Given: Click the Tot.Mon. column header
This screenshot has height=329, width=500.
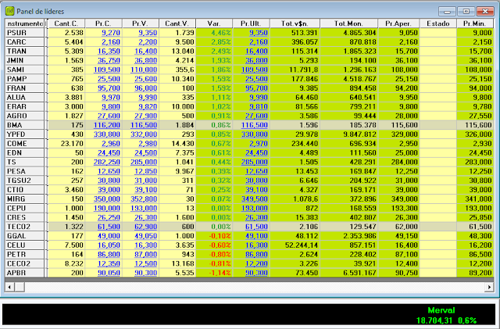Looking at the screenshot, I should click(x=349, y=23).
